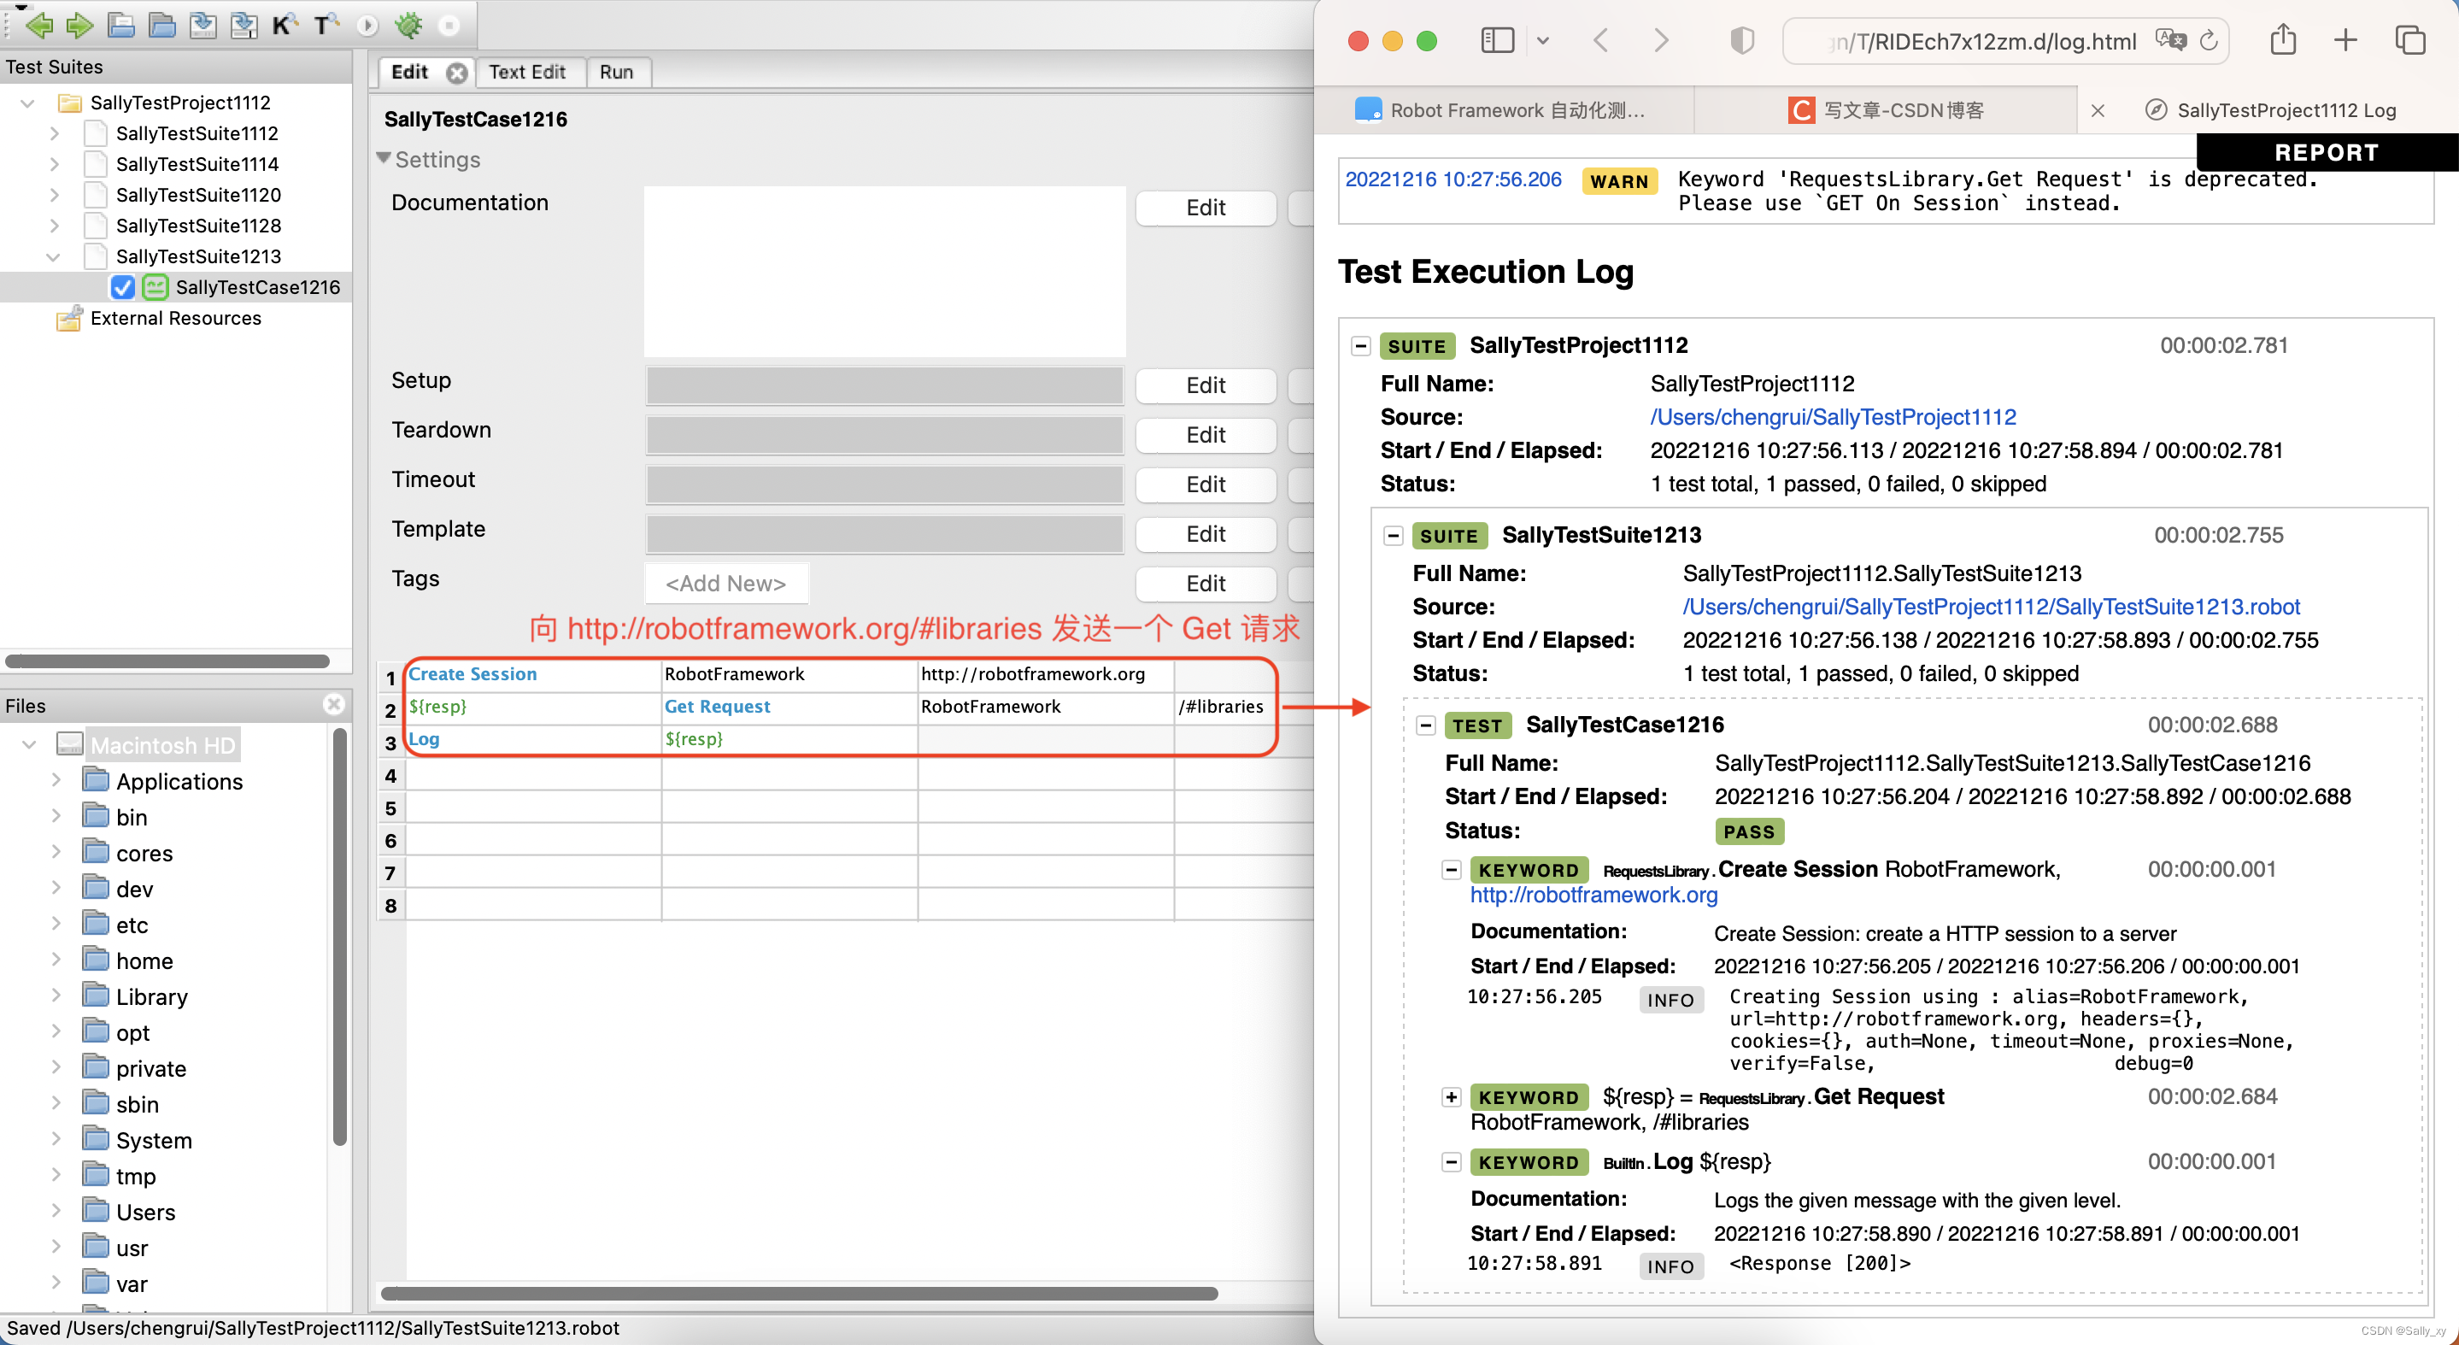Collapse the SUITE SallyTestProject1112 log entry

[x=1361, y=345]
